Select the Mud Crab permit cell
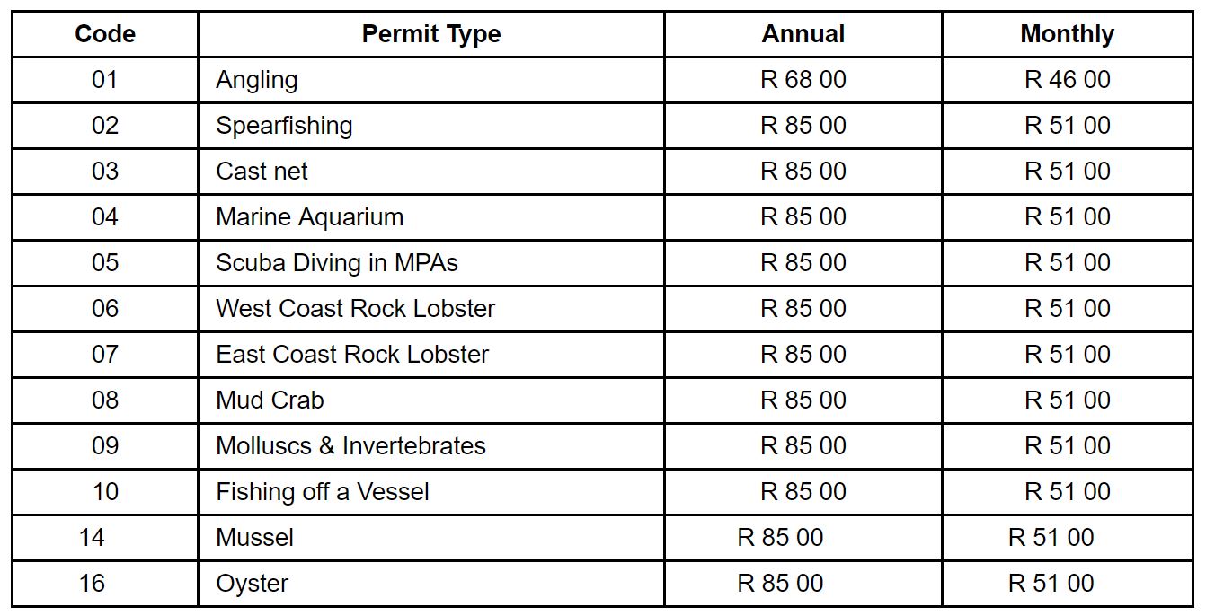The width and height of the screenshot is (1206, 616). tap(270, 400)
